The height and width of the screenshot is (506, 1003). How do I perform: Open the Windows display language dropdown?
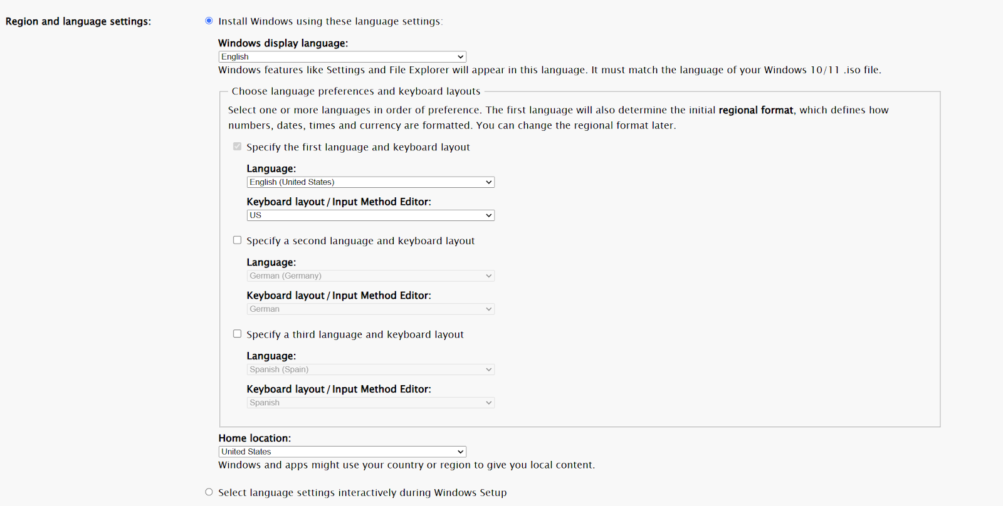pyautogui.click(x=342, y=56)
